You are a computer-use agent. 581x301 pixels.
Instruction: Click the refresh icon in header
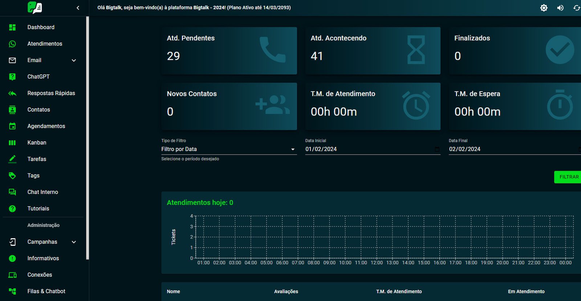(x=576, y=8)
